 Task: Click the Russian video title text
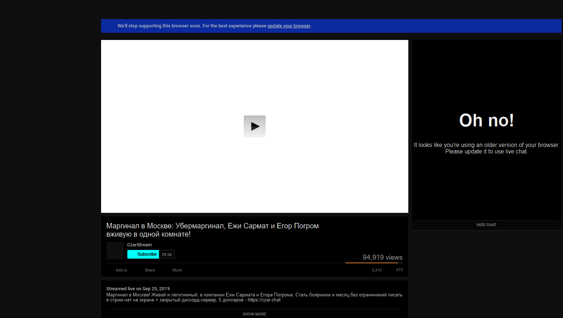click(213, 230)
